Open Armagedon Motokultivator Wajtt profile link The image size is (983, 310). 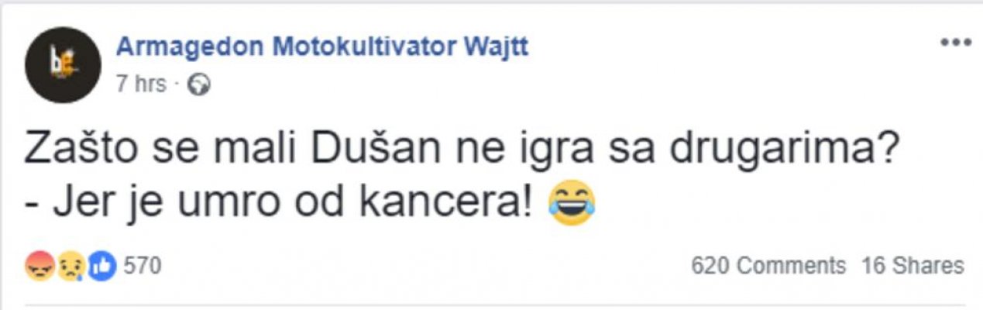pyautogui.click(x=322, y=47)
